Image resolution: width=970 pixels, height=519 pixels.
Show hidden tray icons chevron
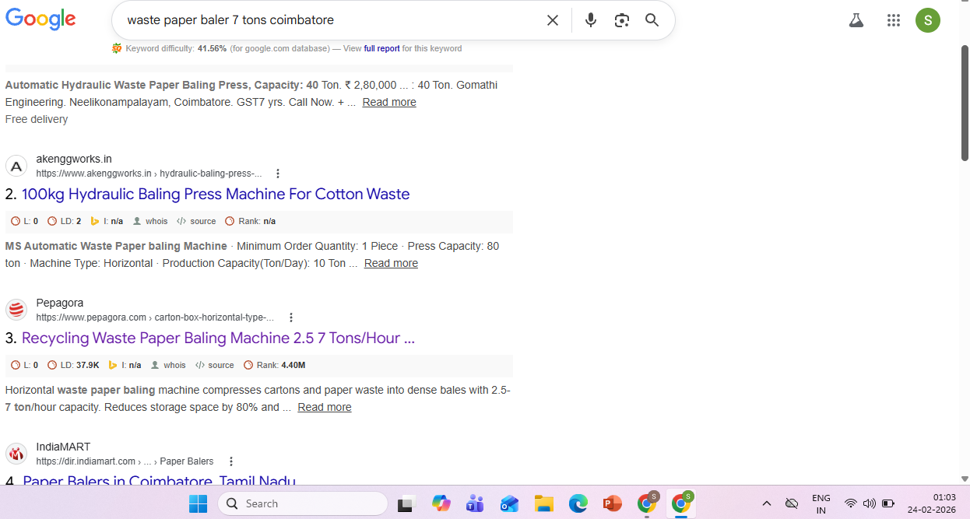[766, 503]
